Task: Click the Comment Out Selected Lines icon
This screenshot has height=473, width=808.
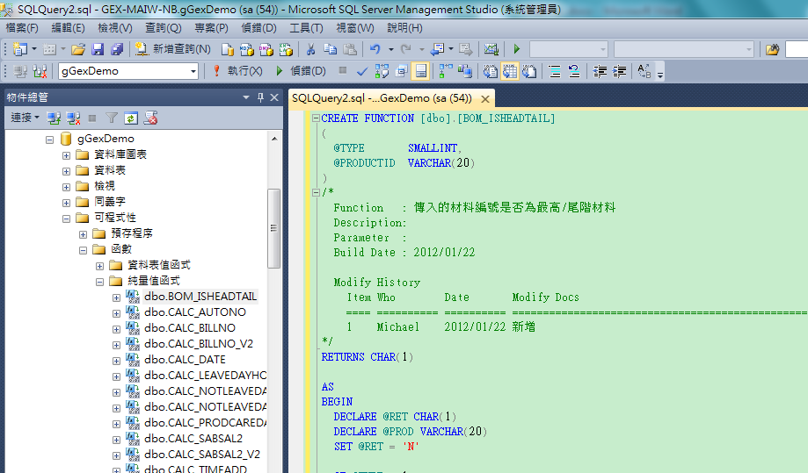Action: [555, 71]
